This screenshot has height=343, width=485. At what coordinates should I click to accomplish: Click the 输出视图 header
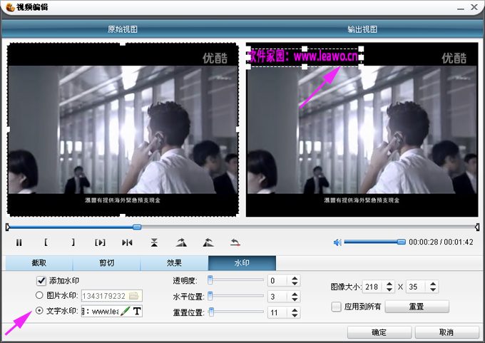click(362, 29)
